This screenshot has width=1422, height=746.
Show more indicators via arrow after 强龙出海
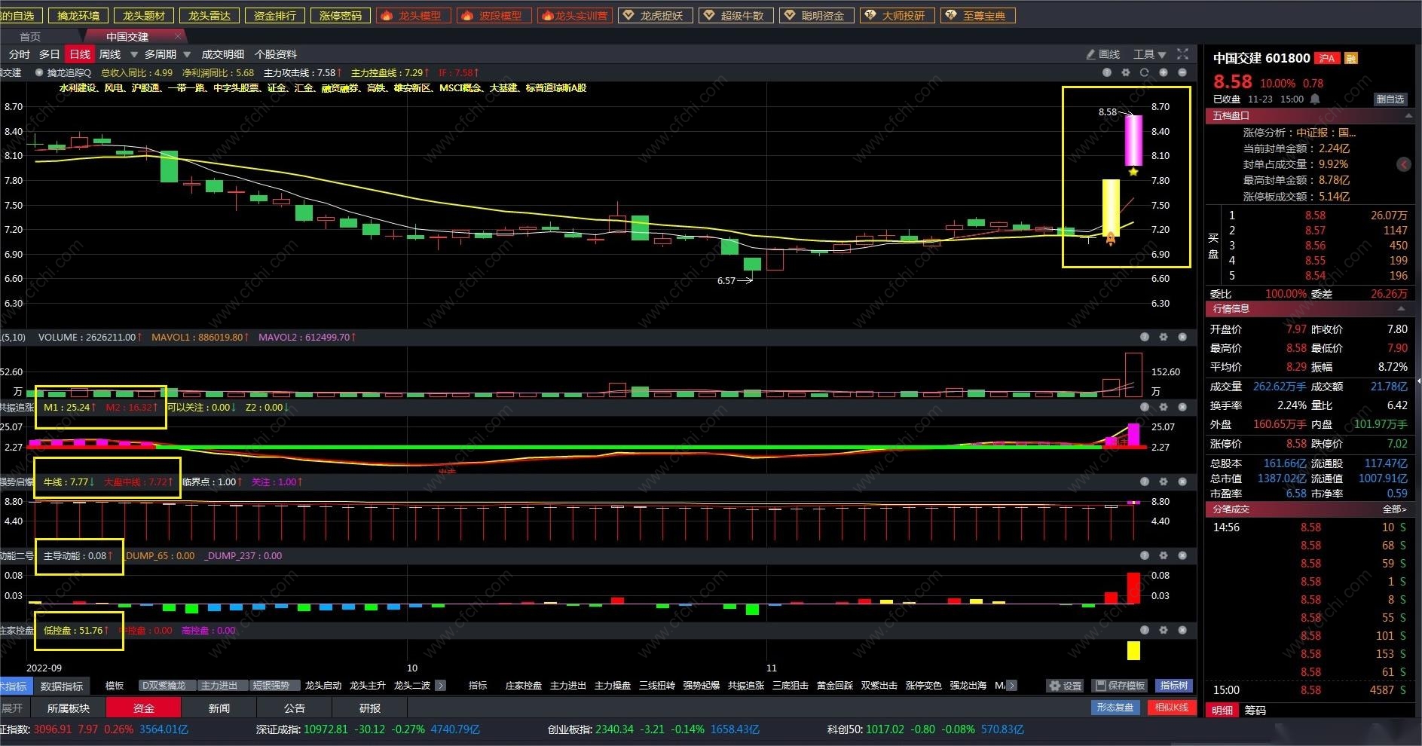coord(1011,686)
